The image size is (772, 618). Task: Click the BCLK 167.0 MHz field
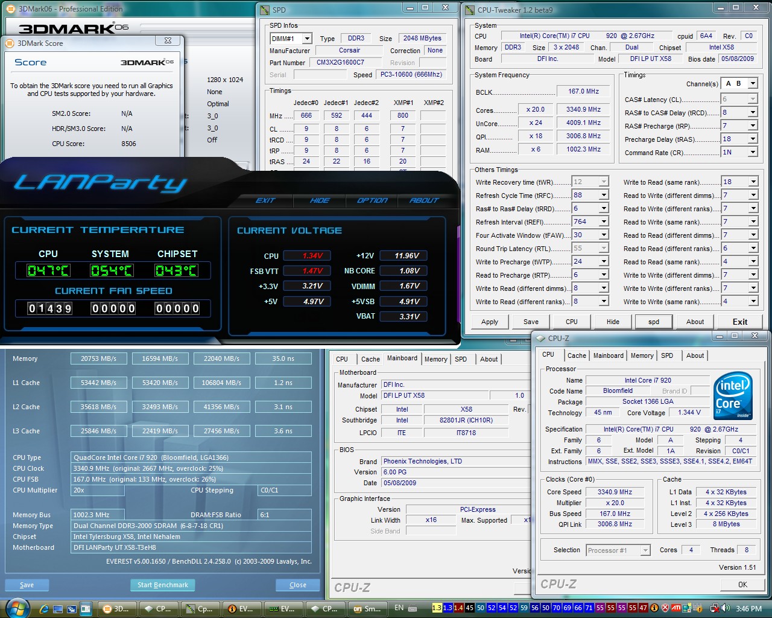[x=583, y=91]
